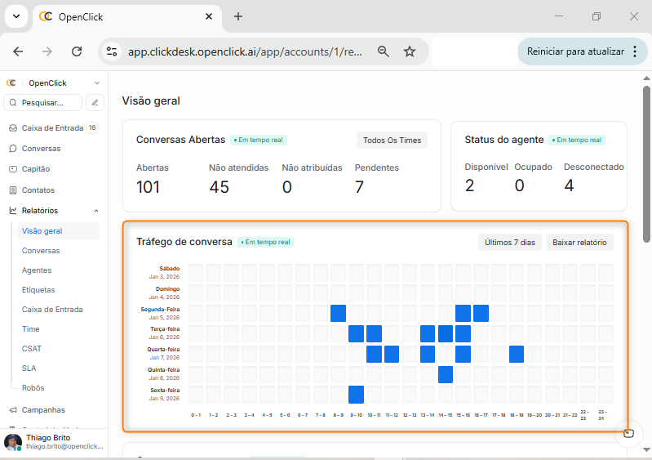Bookmark this page with star icon
Image resolution: width=652 pixels, height=460 pixels.
[x=410, y=51]
